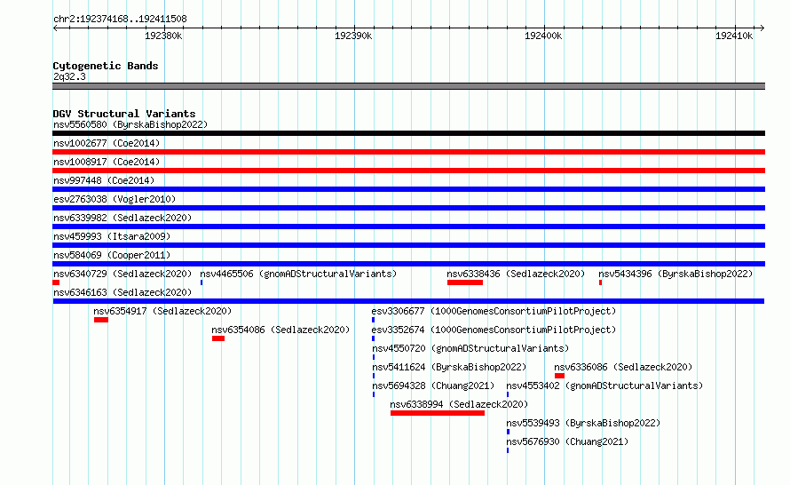Select nsv5694328 (Chuang2021) label
The width and height of the screenshot is (790, 485).
pyautogui.click(x=433, y=386)
